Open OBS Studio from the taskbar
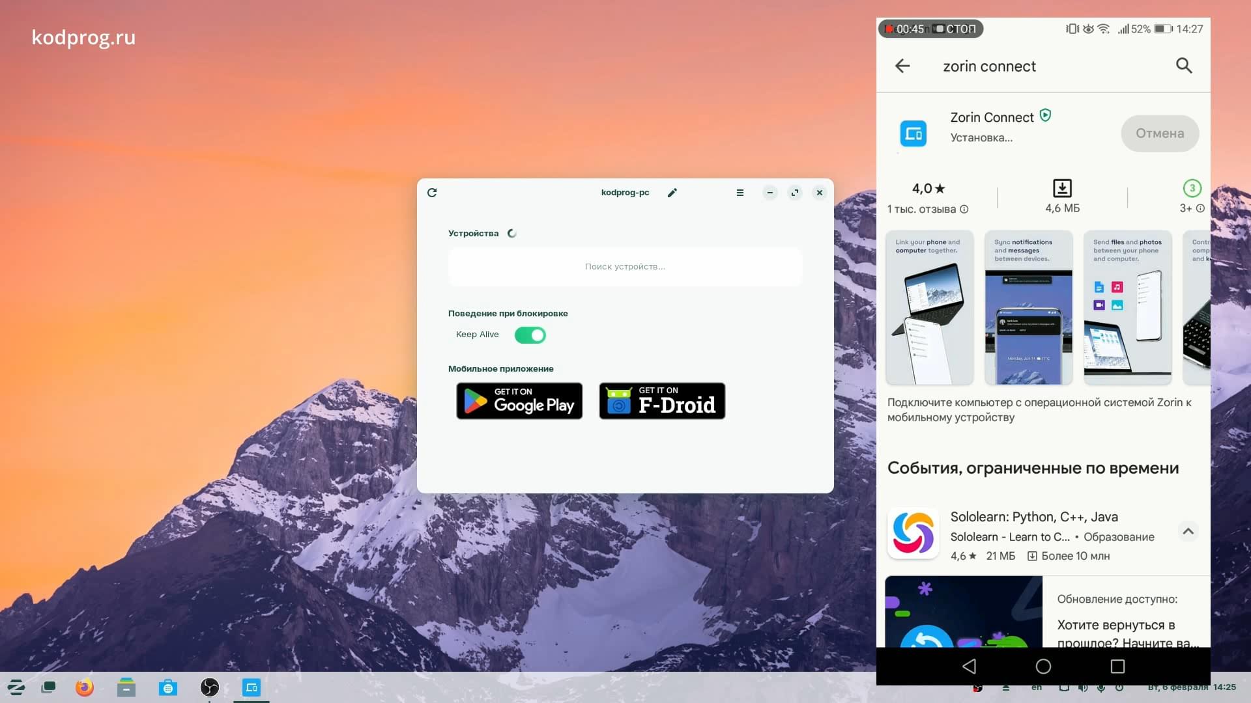The width and height of the screenshot is (1251, 703). point(209,687)
